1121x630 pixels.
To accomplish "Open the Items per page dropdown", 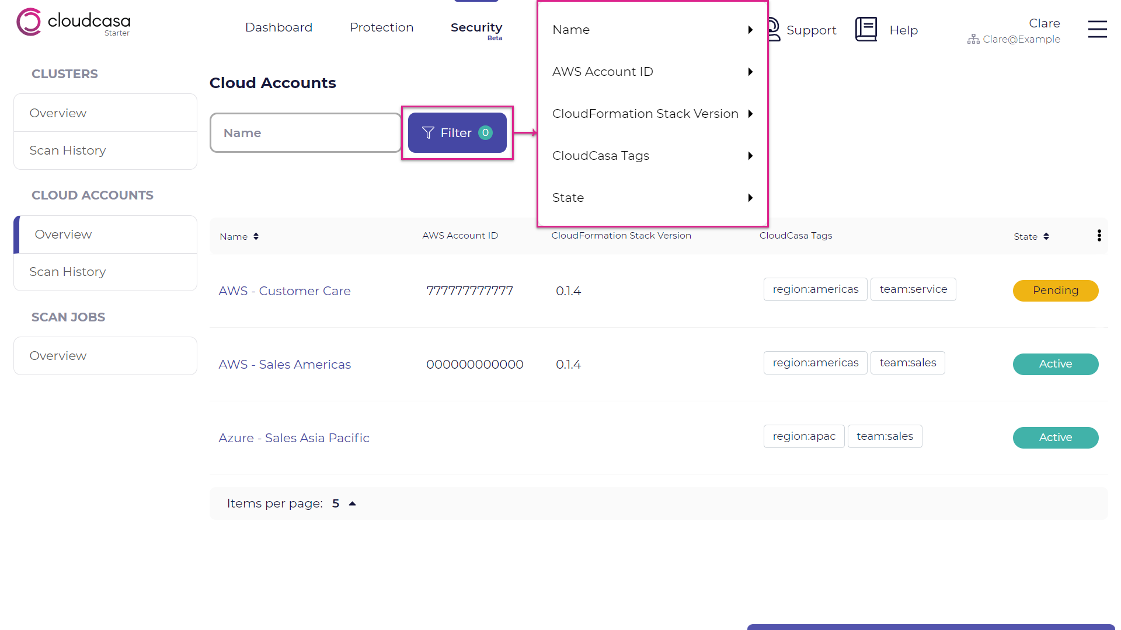I will coord(344,503).
